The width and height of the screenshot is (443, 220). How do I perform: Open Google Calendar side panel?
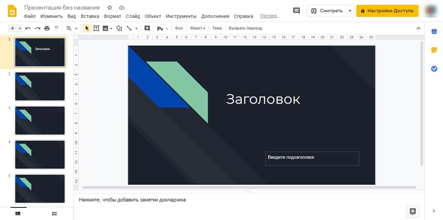tap(434, 32)
